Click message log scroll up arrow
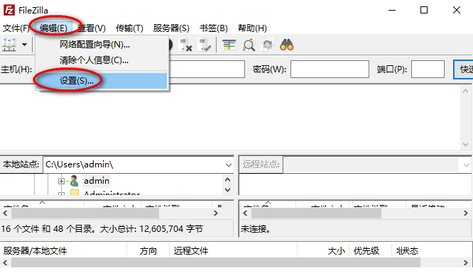 coord(465,91)
